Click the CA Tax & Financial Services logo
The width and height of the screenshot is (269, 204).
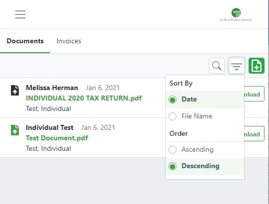click(236, 14)
